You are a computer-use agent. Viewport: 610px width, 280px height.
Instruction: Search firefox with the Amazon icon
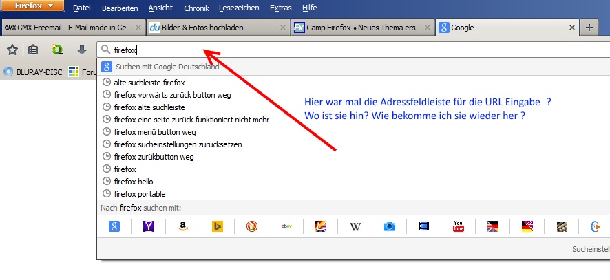(x=183, y=226)
